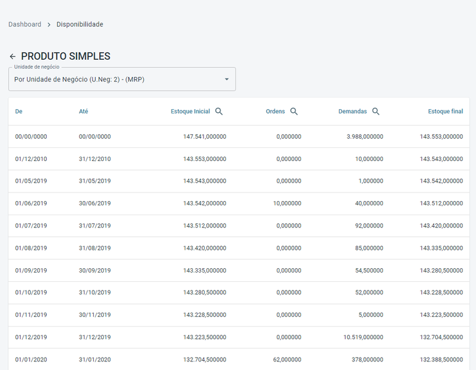The image size is (476, 370).
Task: Click demand value 54,500000
Action: coord(369,271)
